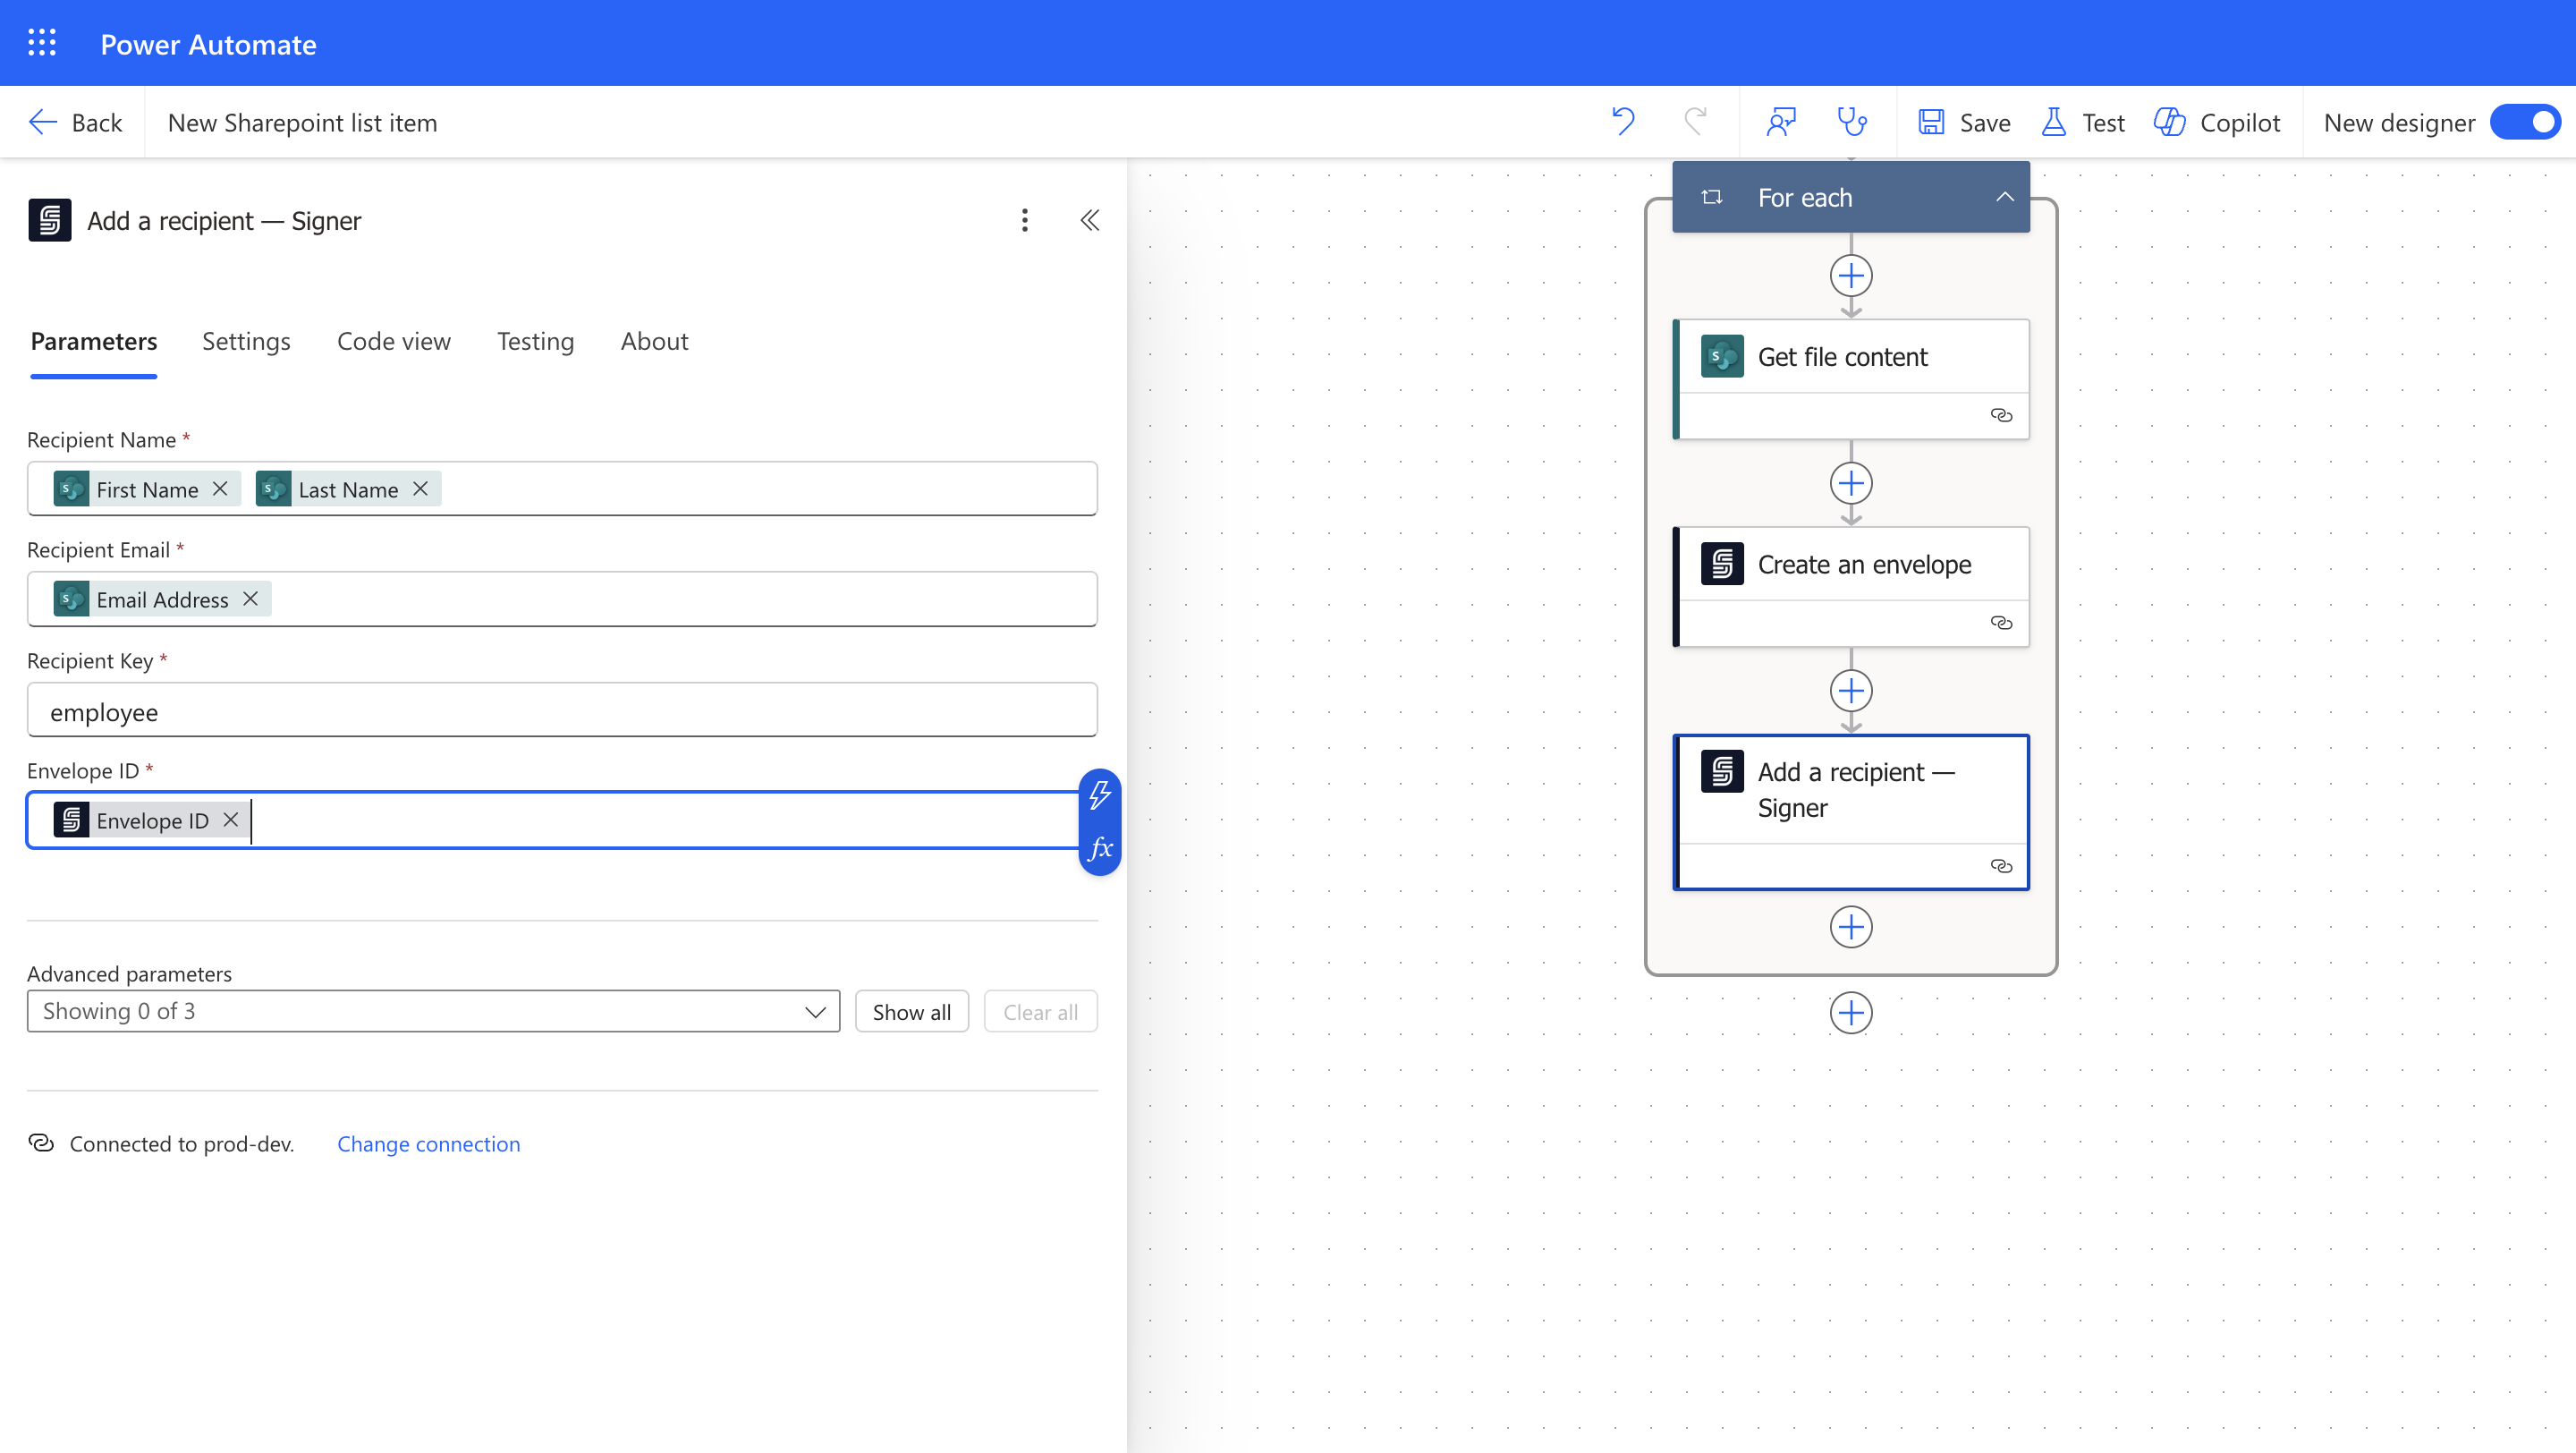2576x1453 pixels.
Task: Toggle the New designer switch off
Action: coord(2526,122)
